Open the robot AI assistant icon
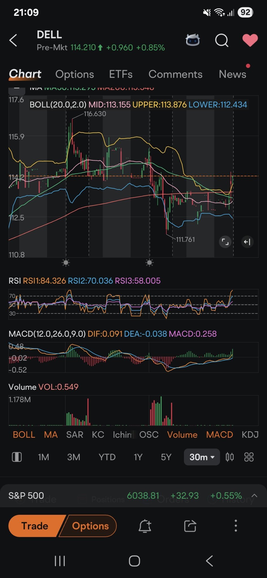Viewport: 267px width, 578px height. click(x=193, y=40)
